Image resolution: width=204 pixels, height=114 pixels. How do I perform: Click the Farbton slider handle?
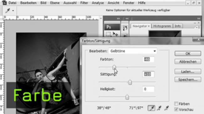114,67
